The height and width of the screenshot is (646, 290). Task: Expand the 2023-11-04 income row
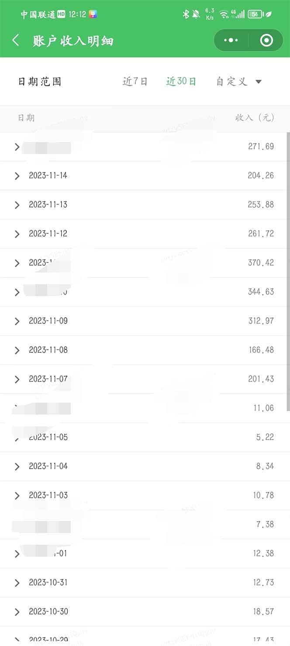click(48, 466)
